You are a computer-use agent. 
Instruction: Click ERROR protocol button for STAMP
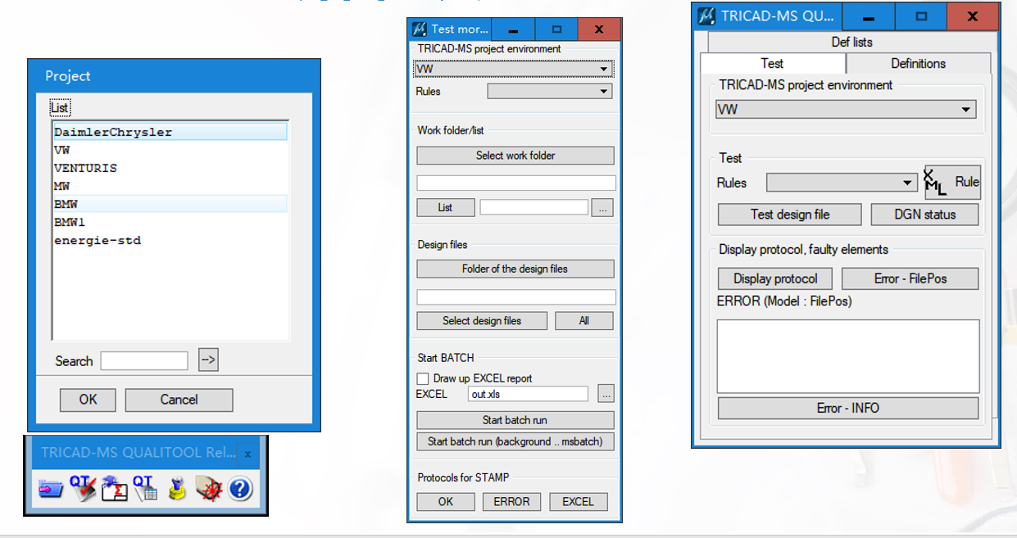pos(512,501)
